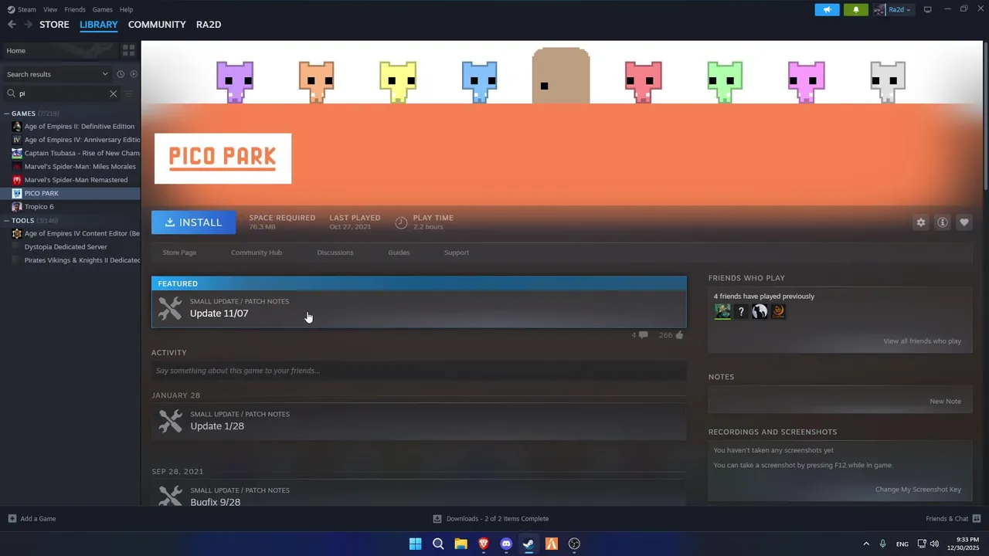
Task: Open Windows Start menu on taskbar
Action: [415, 544]
